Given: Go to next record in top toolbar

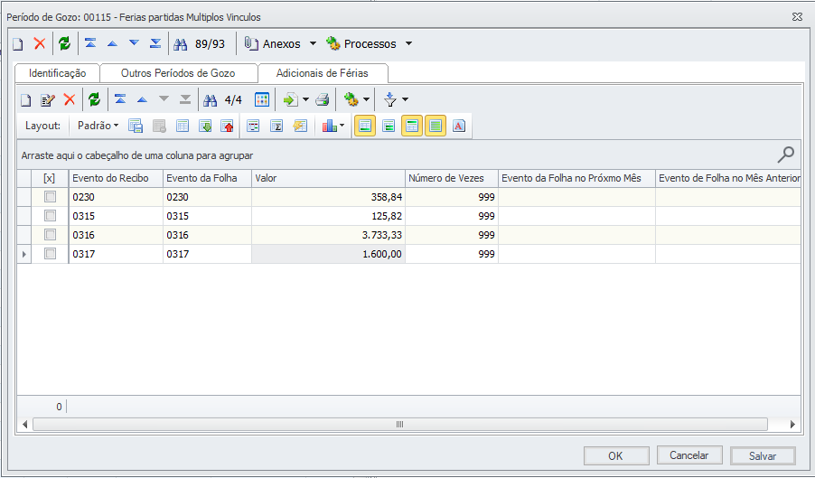Looking at the screenshot, I should coord(134,43).
